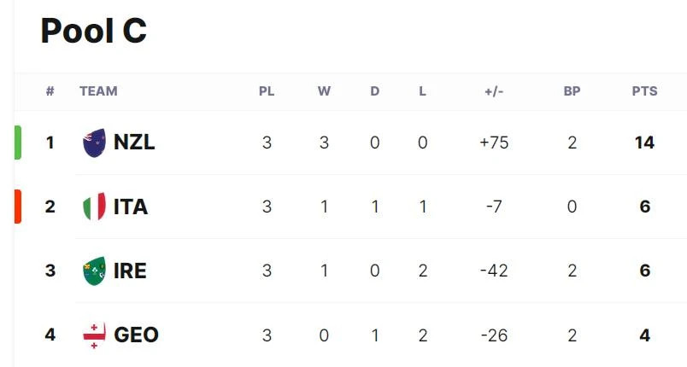The width and height of the screenshot is (687, 367).
Task: Click the W column header
Action: pos(324,91)
